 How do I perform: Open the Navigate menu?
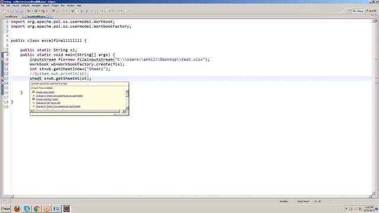(36, 5)
